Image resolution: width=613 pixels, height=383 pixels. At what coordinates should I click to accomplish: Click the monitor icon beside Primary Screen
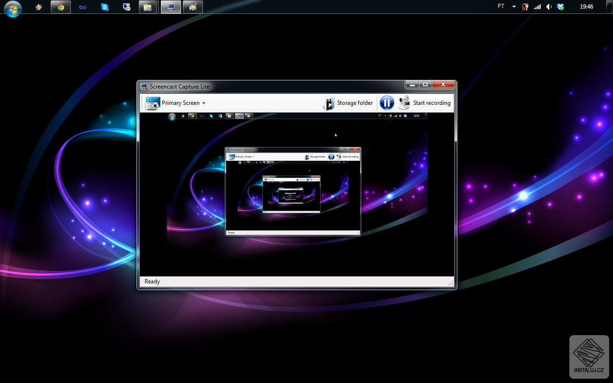[x=152, y=102]
